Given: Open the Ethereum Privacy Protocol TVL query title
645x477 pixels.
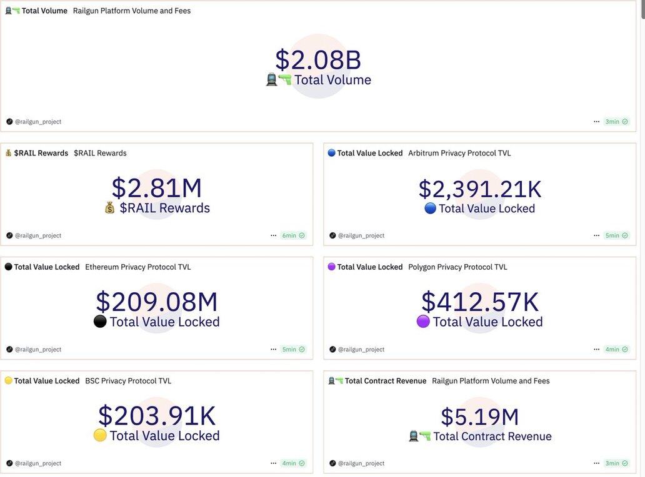Looking at the screenshot, I should click(x=137, y=267).
